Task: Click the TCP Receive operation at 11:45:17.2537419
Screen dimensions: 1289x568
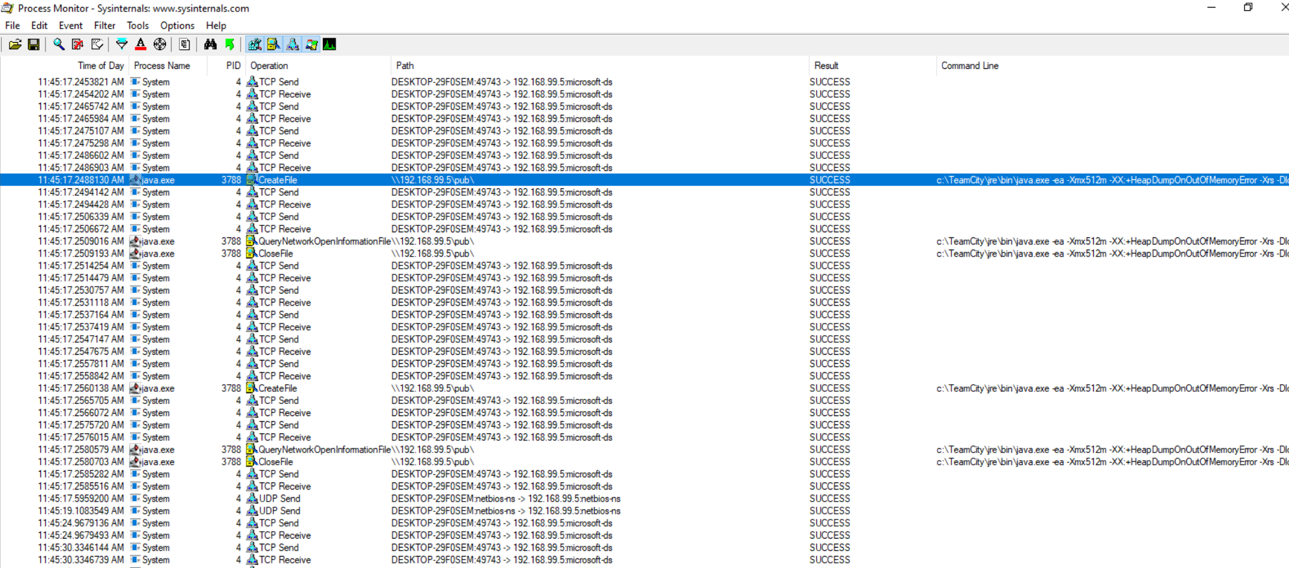Action: [285, 327]
